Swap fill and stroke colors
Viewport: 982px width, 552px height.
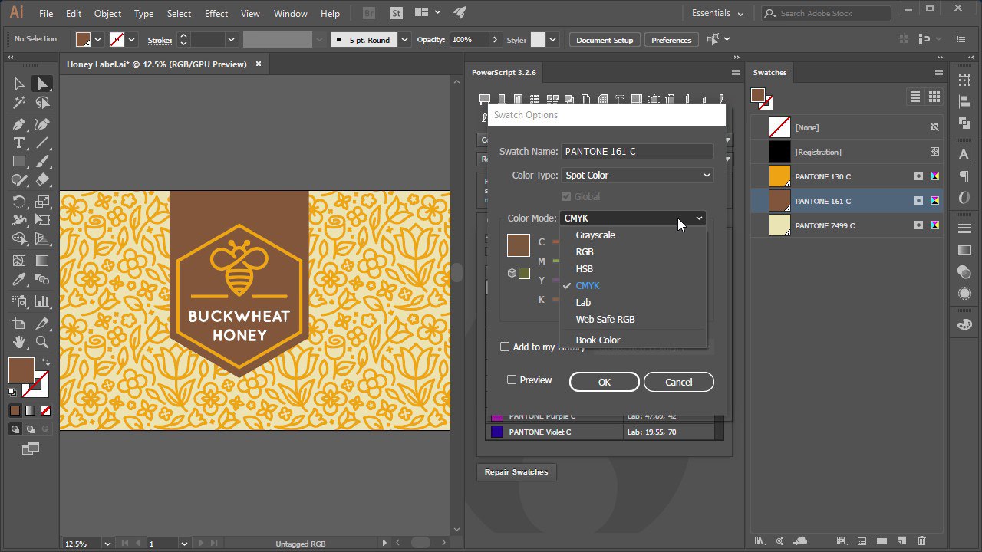point(46,362)
